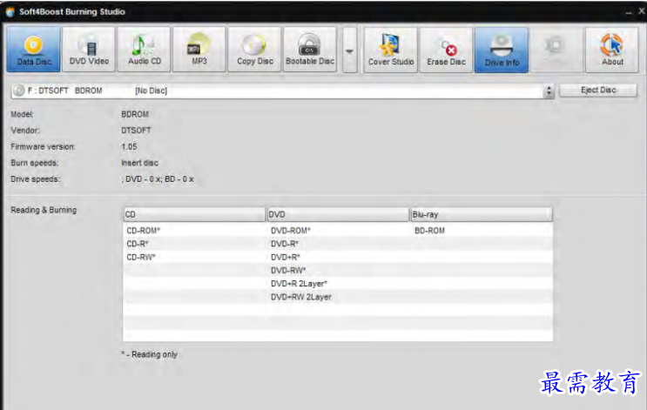The image size is (647, 410).
Task: Select the DVD-R* entry
Action: click(x=284, y=244)
